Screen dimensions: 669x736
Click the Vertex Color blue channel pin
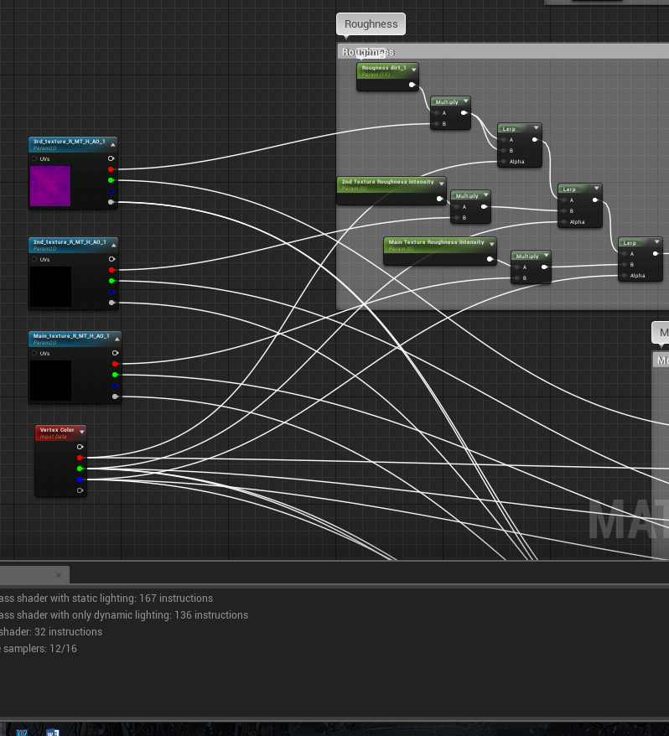pyautogui.click(x=80, y=479)
